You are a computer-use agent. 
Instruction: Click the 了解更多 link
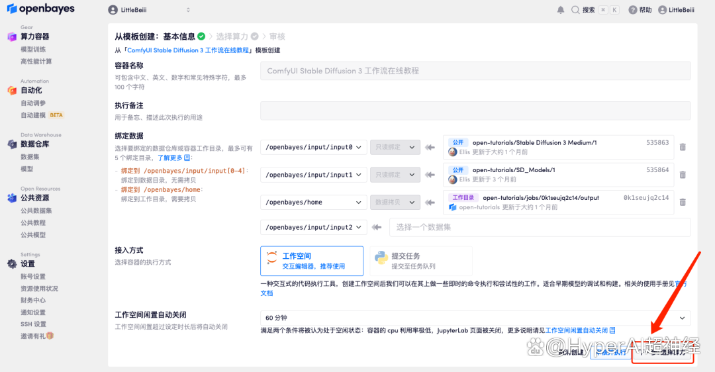coord(170,158)
